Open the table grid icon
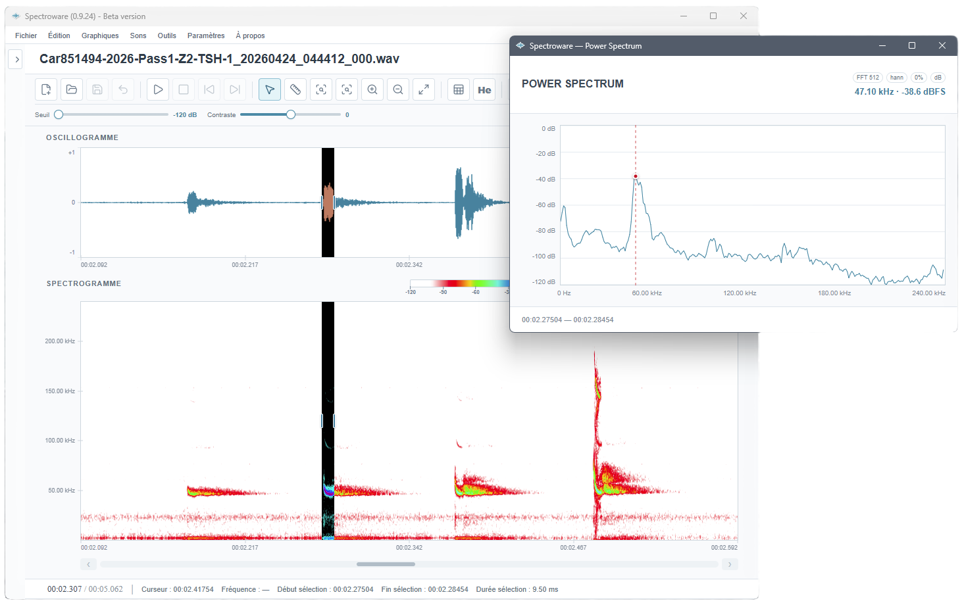 pyautogui.click(x=459, y=89)
